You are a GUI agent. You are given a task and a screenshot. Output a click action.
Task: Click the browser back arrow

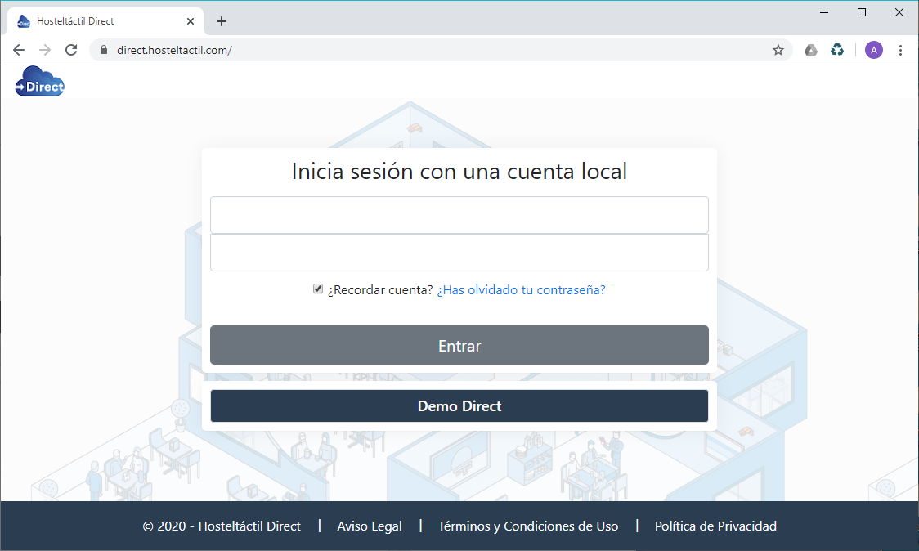19,50
